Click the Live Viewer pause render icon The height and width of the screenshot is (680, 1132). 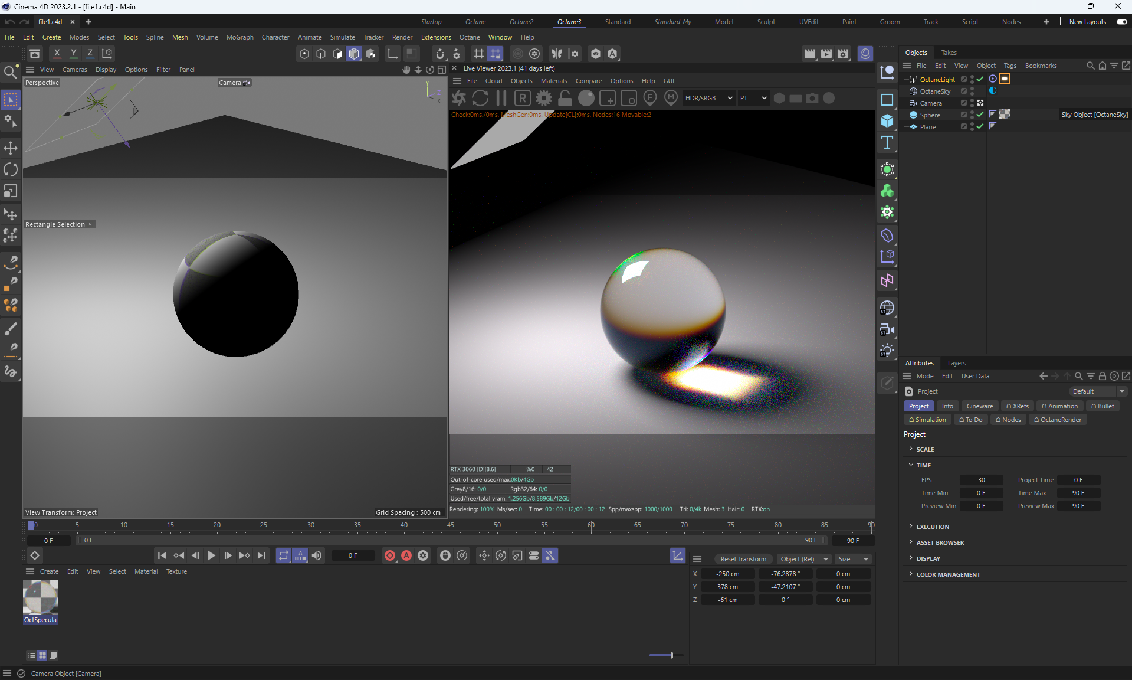[501, 98]
